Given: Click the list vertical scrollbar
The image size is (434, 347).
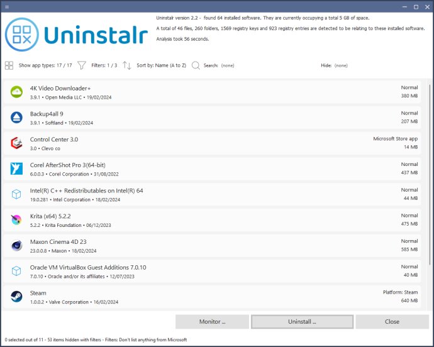Looking at the screenshot, I should [430, 174].
